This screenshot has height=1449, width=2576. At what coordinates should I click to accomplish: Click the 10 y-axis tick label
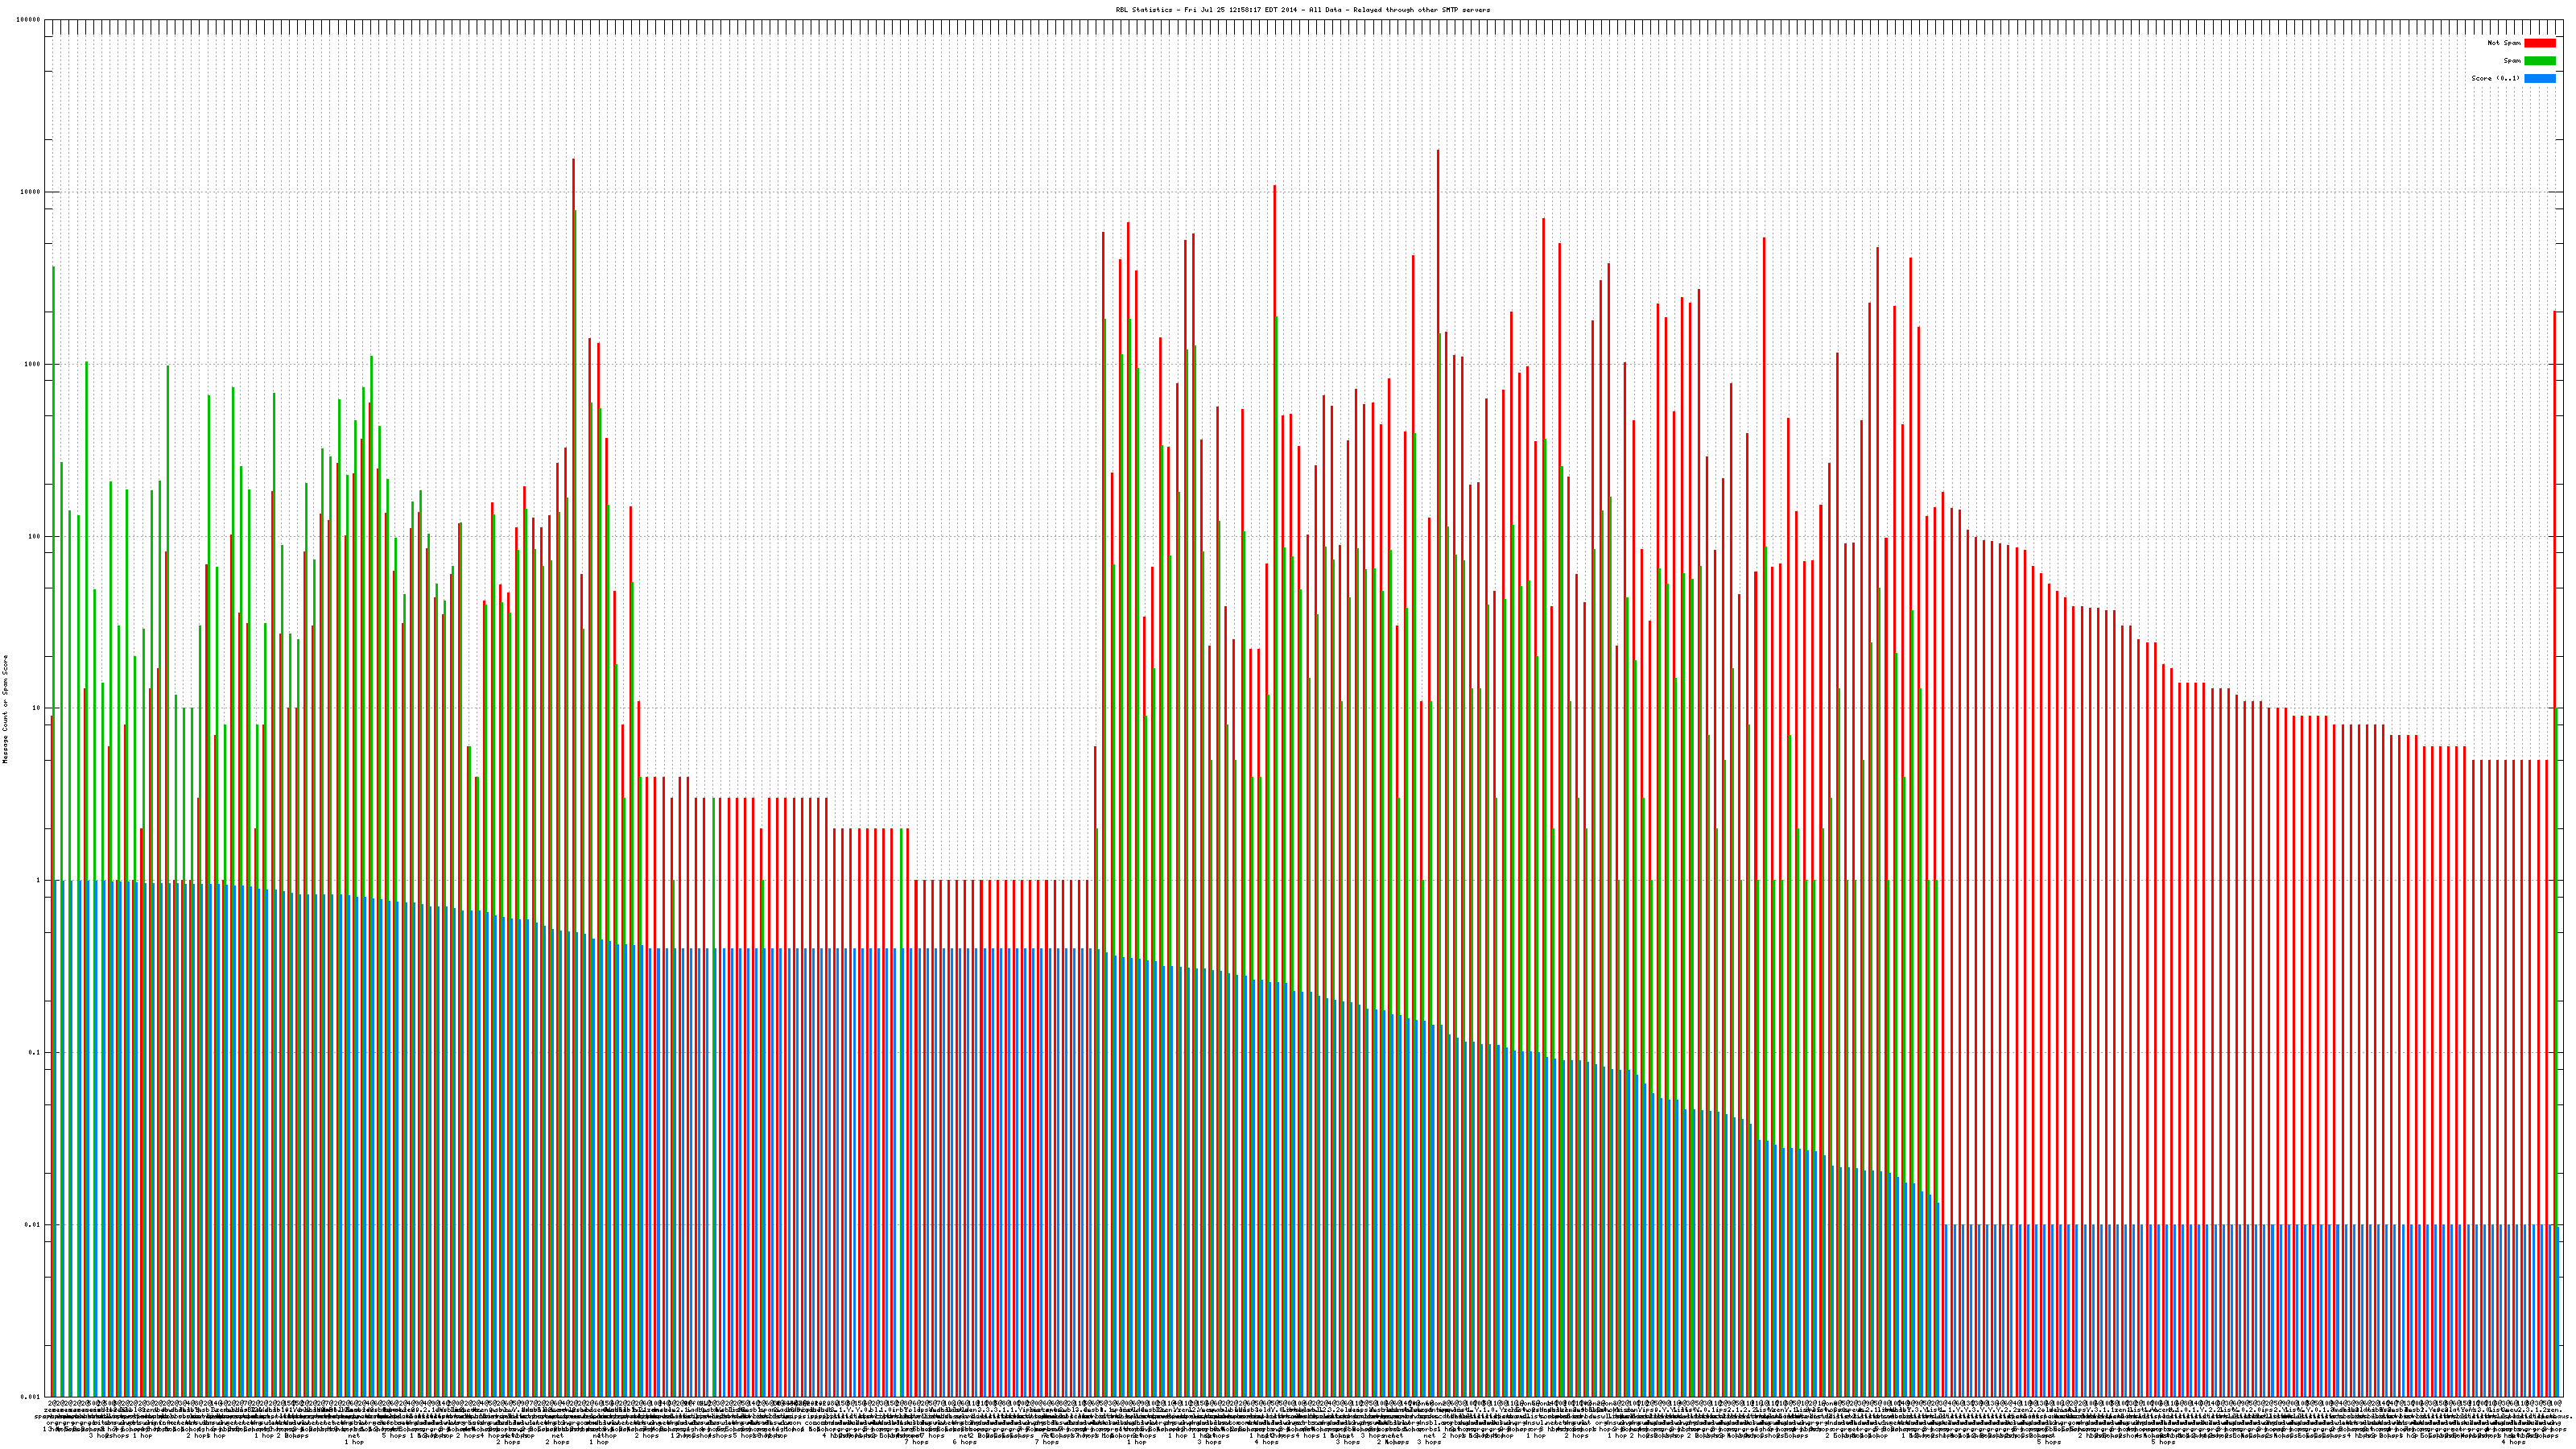coord(38,708)
